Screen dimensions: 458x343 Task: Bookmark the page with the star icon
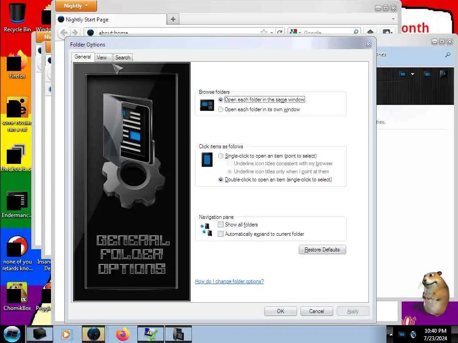[264, 32]
